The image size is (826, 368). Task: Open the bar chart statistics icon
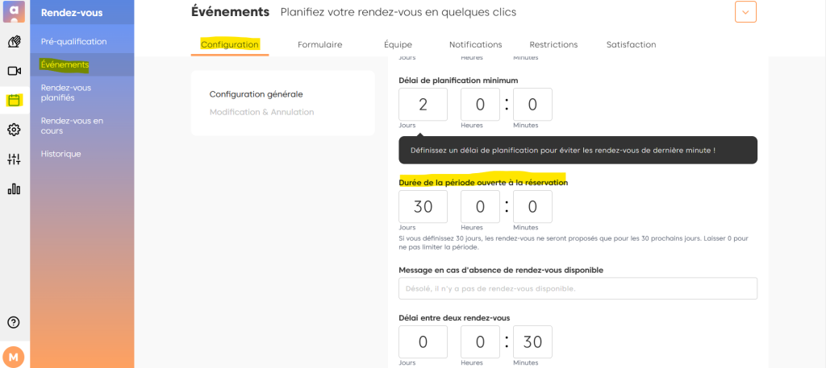14,189
